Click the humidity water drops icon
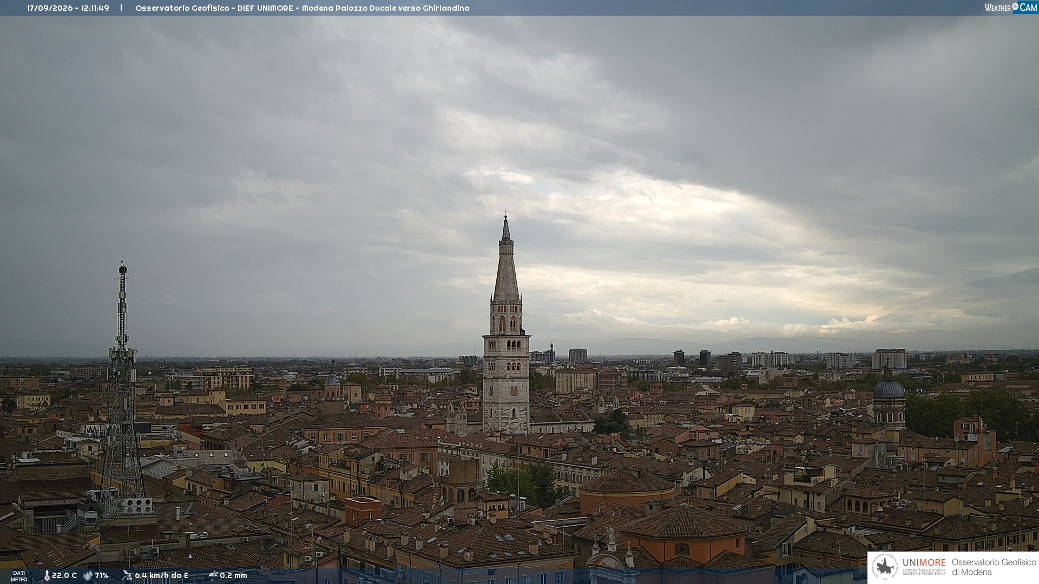 pyautogui.click(x=88, y=575)
